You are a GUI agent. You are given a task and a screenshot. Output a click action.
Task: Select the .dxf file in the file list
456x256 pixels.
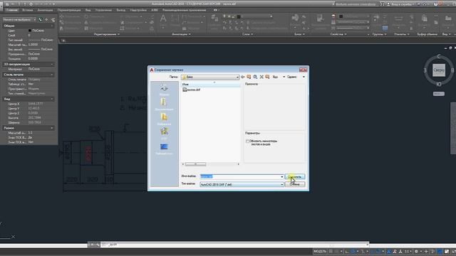(192, 90)
